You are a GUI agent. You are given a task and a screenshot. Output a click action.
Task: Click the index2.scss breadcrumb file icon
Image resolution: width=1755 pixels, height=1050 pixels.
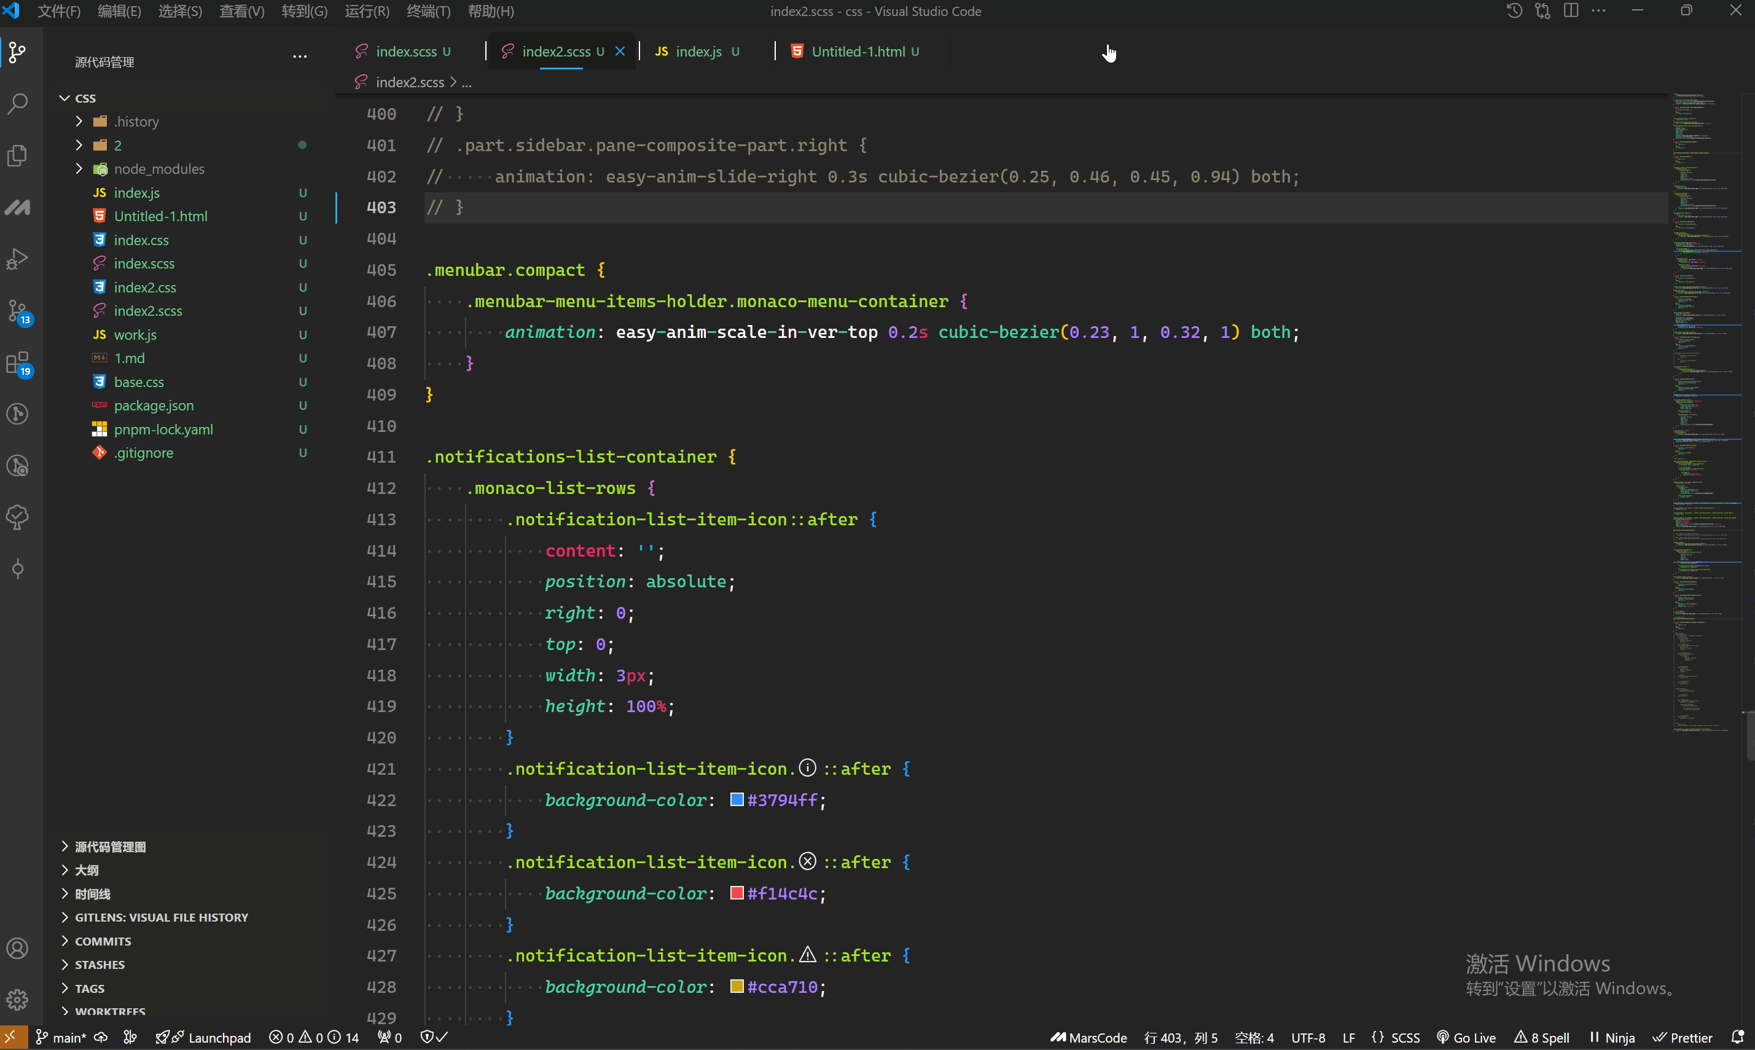(x=361, y=82)
